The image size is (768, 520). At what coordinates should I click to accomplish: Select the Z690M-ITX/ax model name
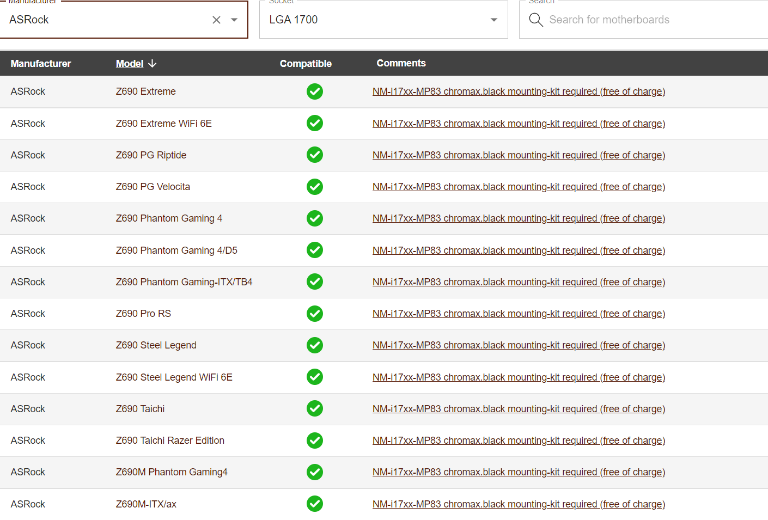pyautogui.click(x=146, y=504)
